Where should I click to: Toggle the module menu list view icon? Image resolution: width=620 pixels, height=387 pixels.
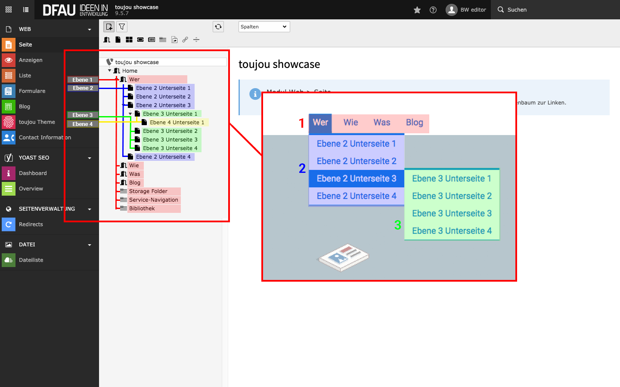26,9
